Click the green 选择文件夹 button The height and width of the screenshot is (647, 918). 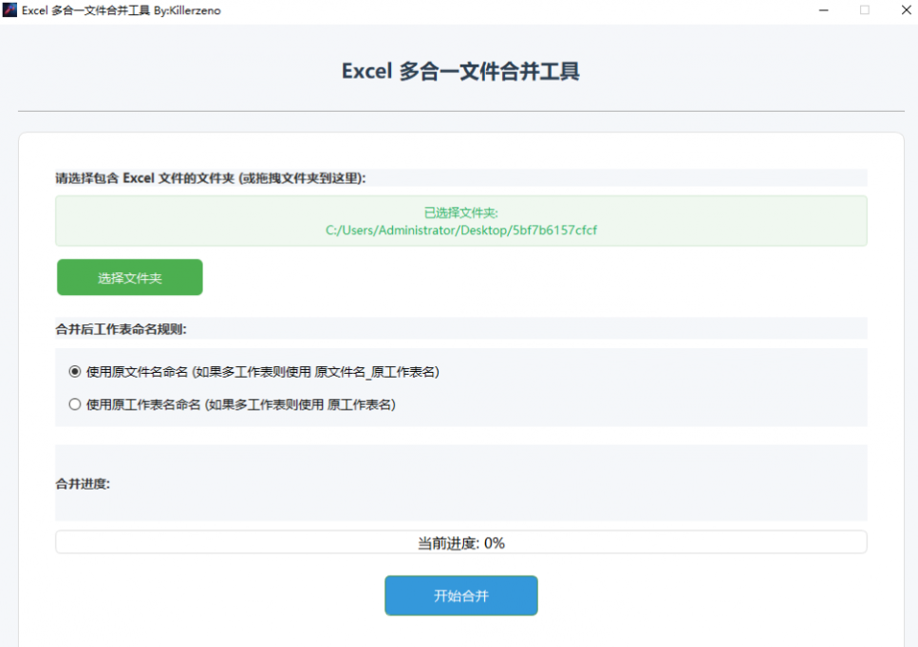pyautogui.click(x=130, y=278)
